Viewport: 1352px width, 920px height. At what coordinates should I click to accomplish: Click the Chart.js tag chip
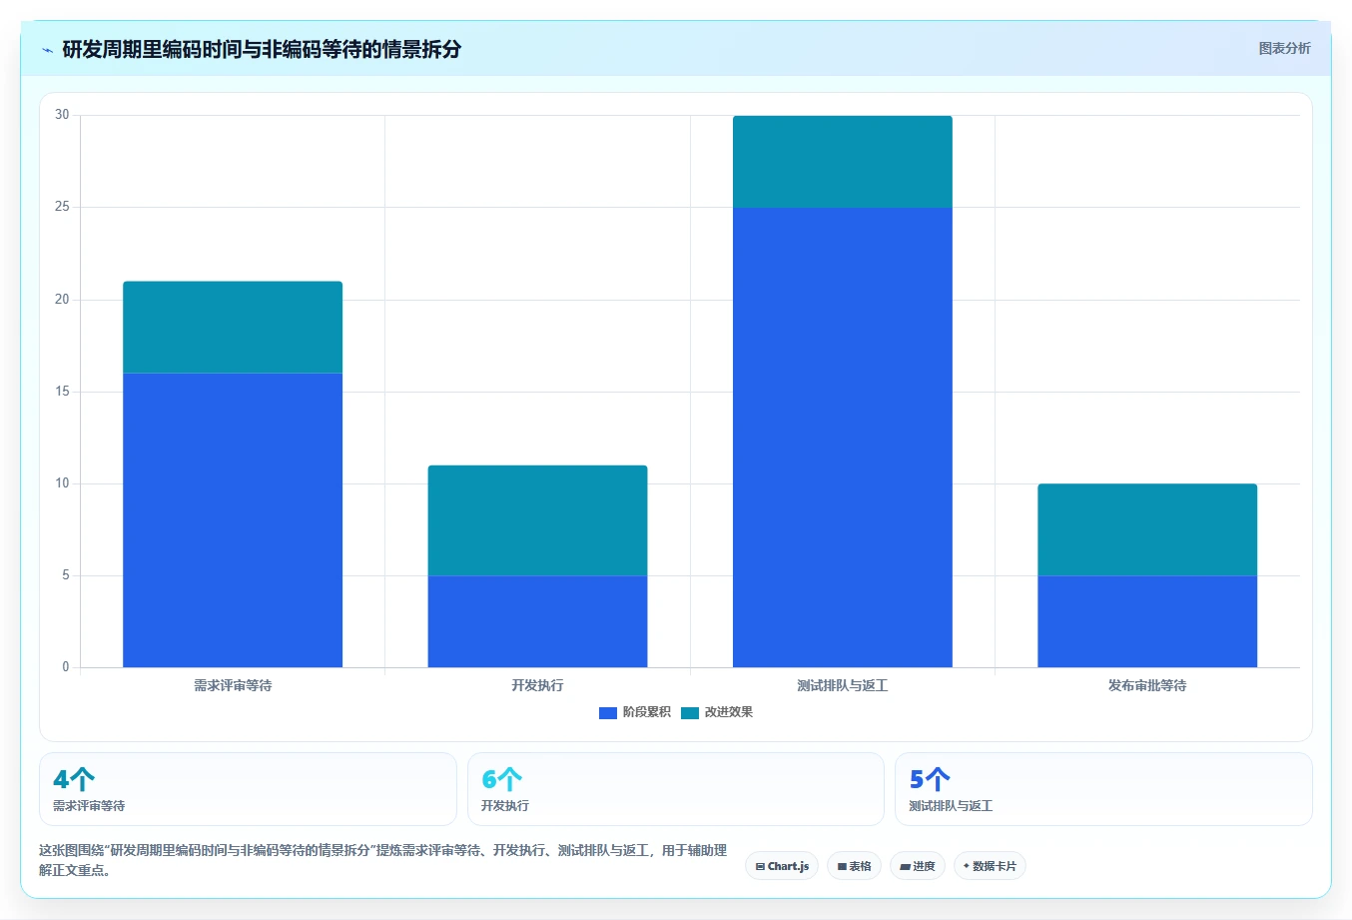click(782, 866)
